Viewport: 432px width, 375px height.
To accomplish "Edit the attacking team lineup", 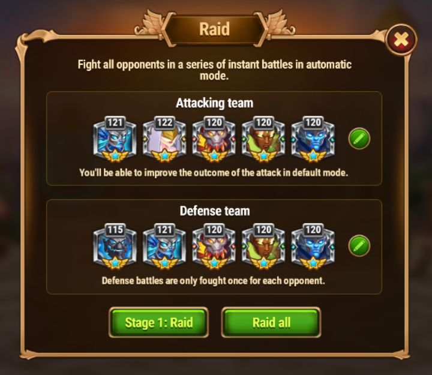I will coord(359,139).
